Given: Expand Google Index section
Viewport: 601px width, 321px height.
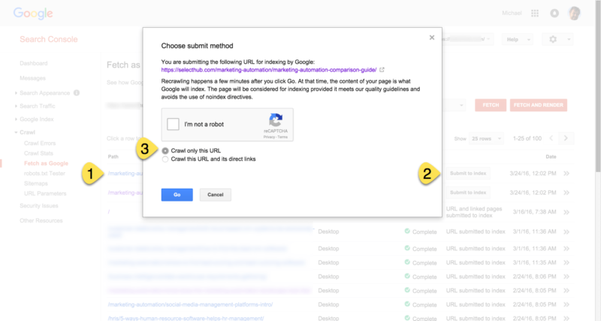Looking at the screenshot, I should (x=36, y=120).
